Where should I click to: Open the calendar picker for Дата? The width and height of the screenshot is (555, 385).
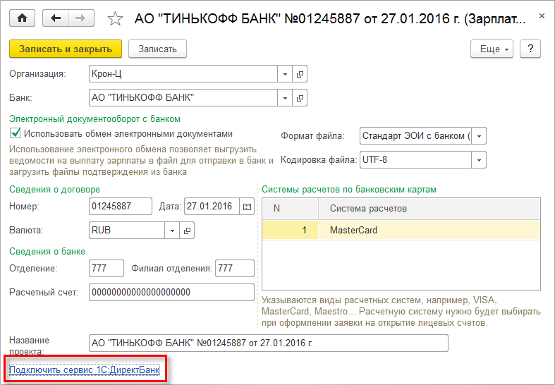click(x=247, y=207)
